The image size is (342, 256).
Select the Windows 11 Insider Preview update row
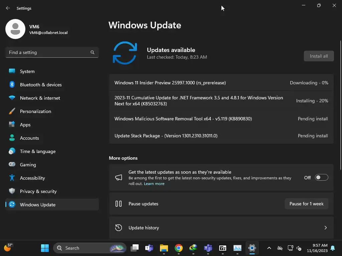coord(221,83)
